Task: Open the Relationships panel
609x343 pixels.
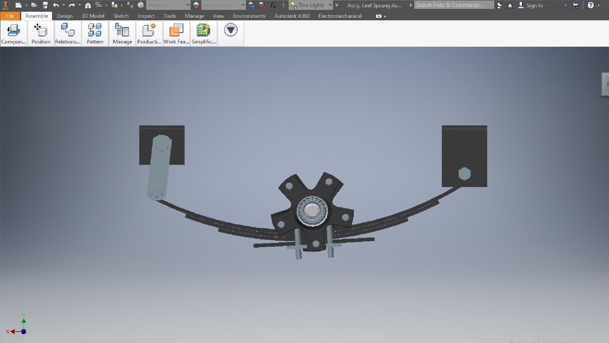Action: coord(68,34)
